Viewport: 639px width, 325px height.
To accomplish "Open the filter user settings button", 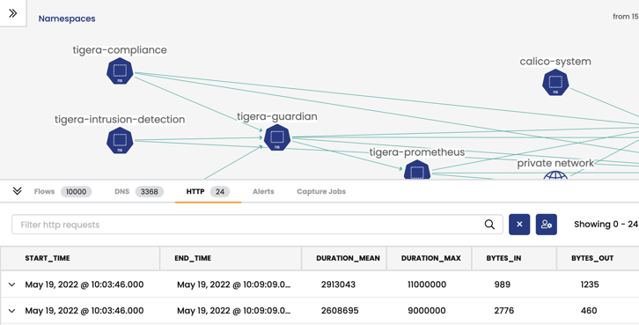I will tap(546, 225).
